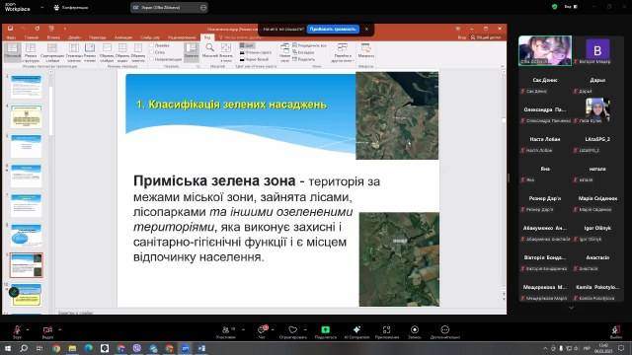The height and width of the screenshot is (355, 632).
Task: Open the Рецензирование ribbon tab
Action: click(182, 37)
